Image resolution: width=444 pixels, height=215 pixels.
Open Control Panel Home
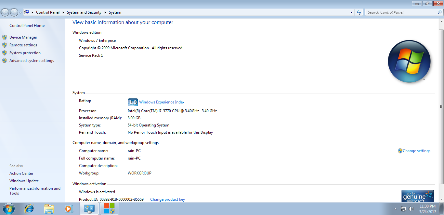pos(27,26)
